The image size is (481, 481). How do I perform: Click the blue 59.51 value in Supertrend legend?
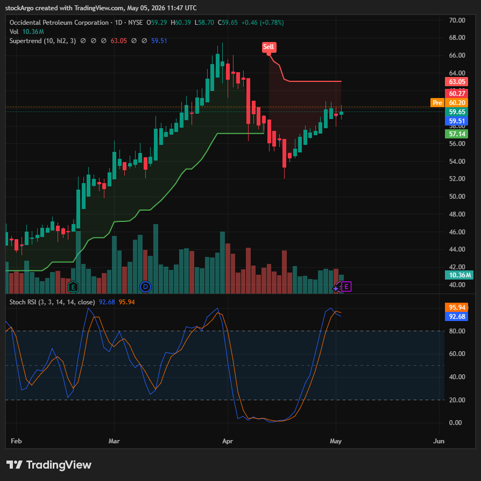tap(159, 41)
